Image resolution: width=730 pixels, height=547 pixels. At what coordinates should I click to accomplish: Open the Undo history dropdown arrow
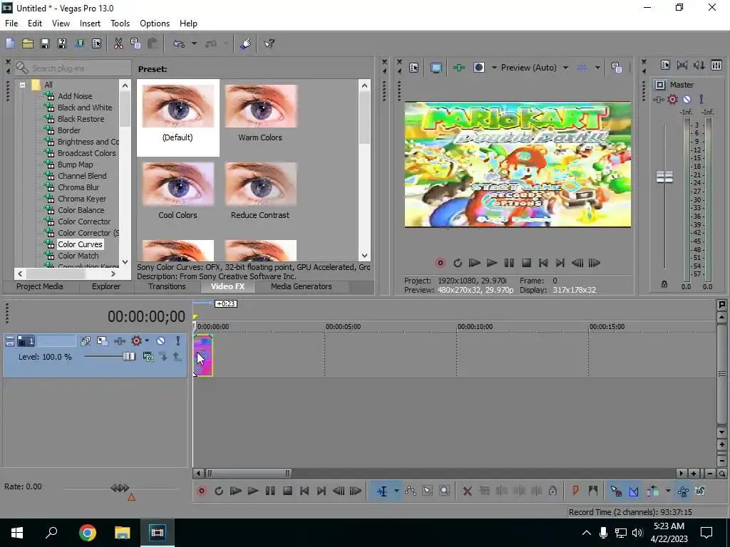(194, 43)
